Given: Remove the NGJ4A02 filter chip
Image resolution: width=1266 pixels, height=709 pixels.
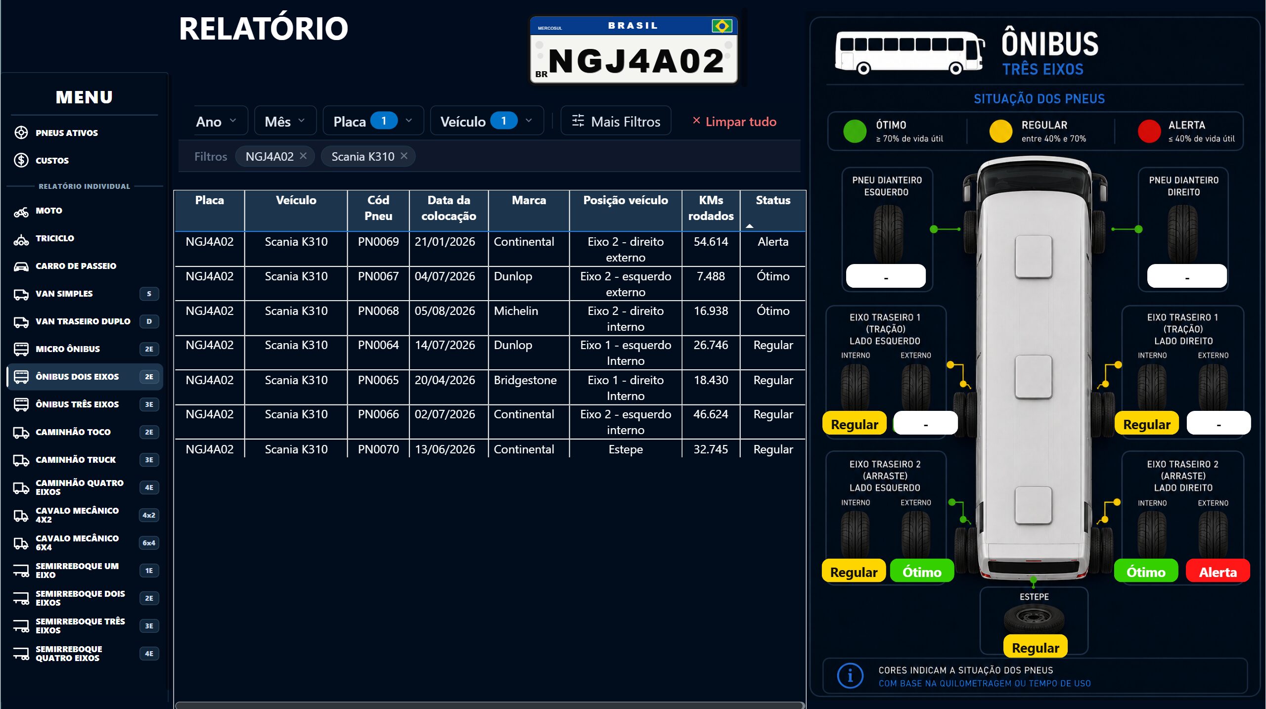Looking at the screenshot, I should click(304, 156).
